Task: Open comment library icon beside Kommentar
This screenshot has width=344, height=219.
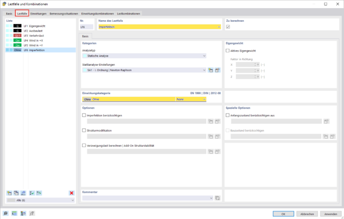Action: pyautogui.click(x=217, y=198)
